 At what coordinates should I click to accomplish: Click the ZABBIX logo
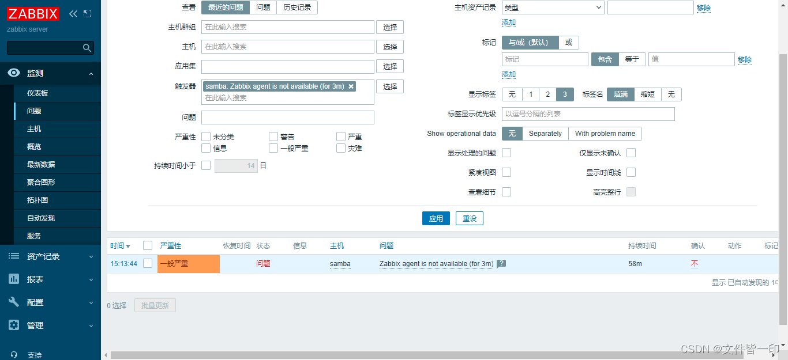coord(33,14)
